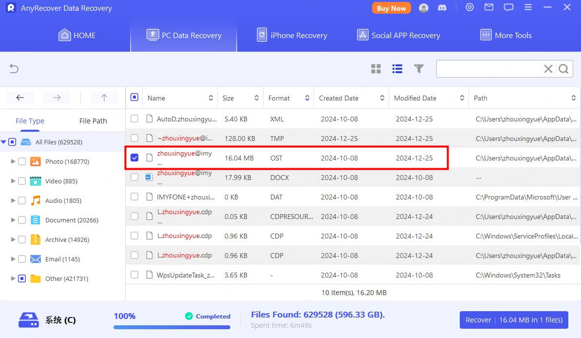Switch to grid view layout
This screenshot has width=581, height=338.
coord(376,69)
